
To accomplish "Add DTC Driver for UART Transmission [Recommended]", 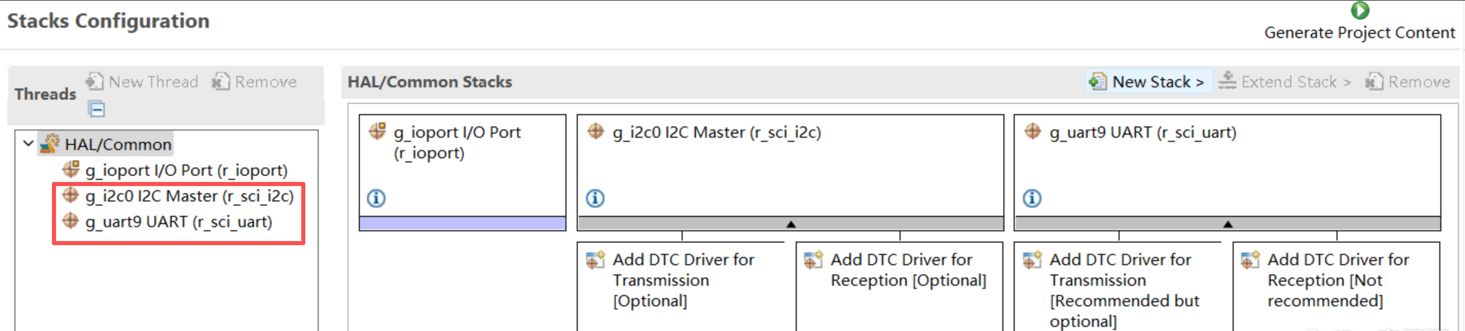I will tap(1118, 287).
